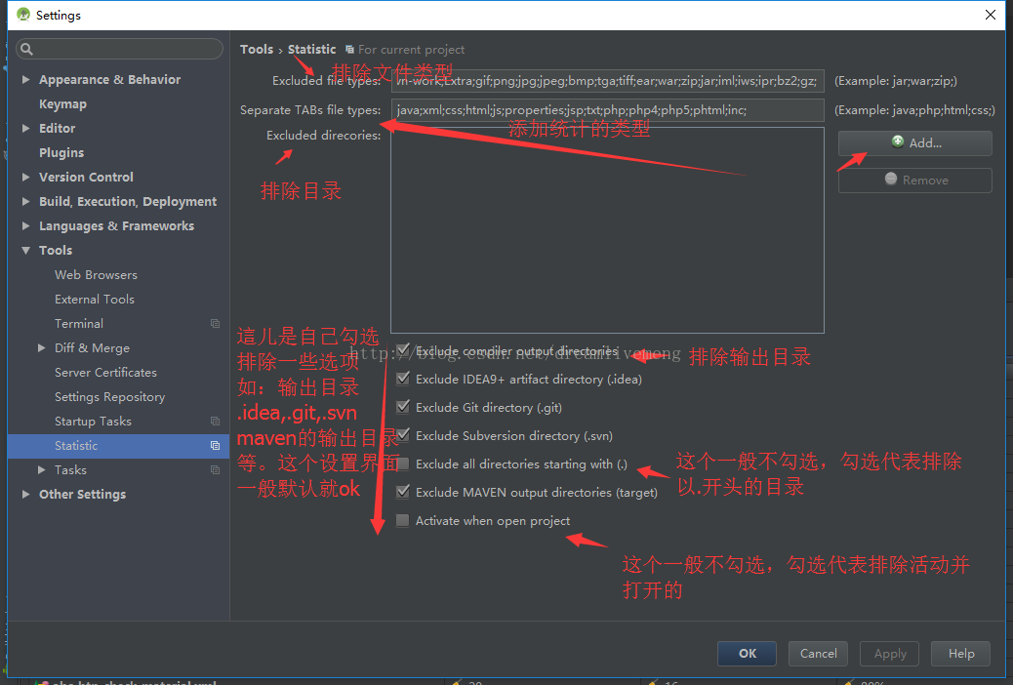Select the Statistic settings item

click(x=119, y=445)
